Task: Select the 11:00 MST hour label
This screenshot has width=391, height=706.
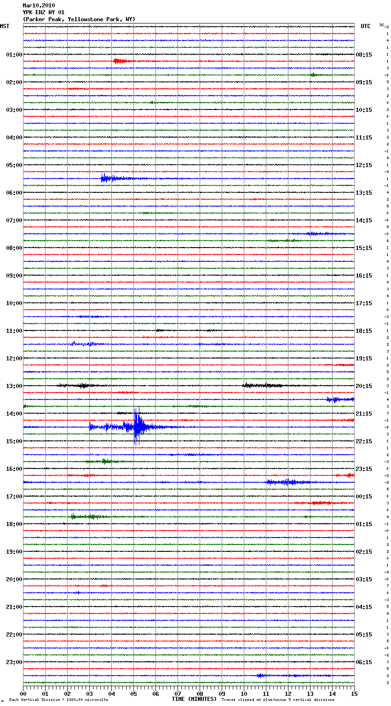Action: 14,331
